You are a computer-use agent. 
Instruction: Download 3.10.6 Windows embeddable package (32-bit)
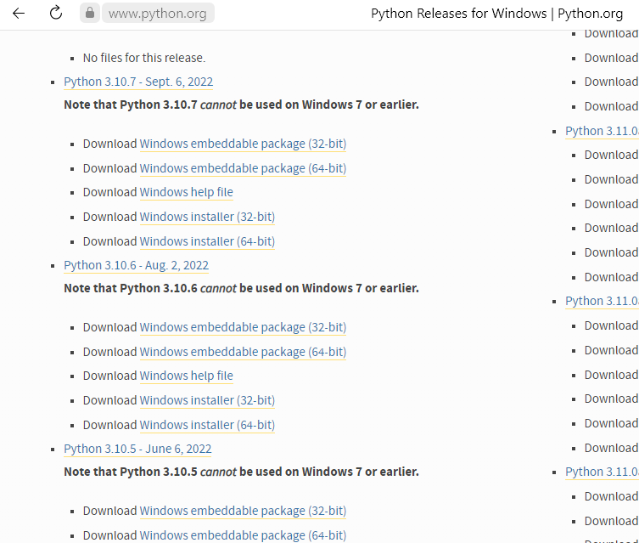coord(243,327)
